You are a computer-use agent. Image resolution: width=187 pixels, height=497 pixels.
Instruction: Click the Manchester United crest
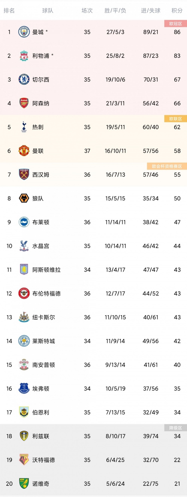(24, 151)
